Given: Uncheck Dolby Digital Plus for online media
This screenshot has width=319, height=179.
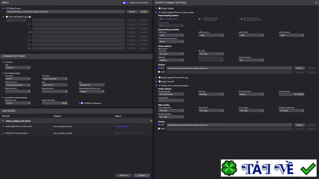Looking at the screenshot, I should pos(159,12).
